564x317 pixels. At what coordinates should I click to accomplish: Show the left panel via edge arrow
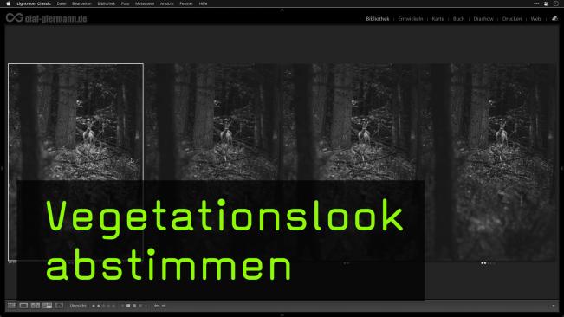(2, 168)
